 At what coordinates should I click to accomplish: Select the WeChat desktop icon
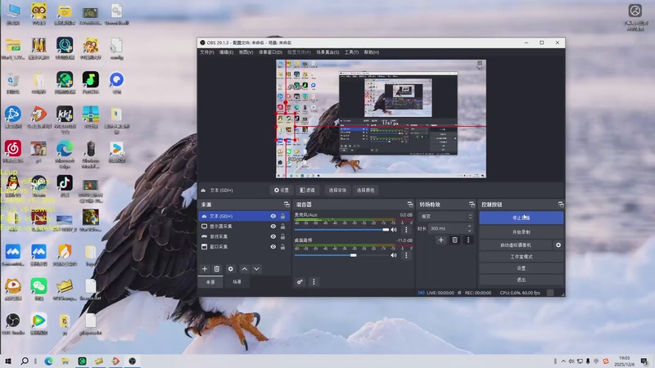(38, 289)
